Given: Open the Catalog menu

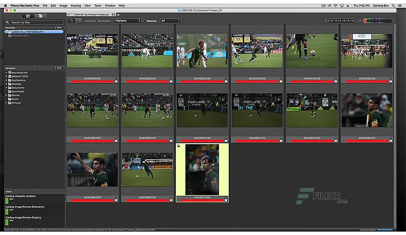Looking at the screenshot, I should coord(76,5).
